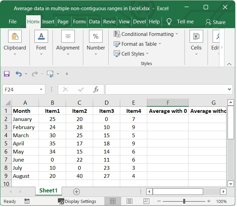Add a new sheet with plus icon
237x207 pixels.
(x=77, y=192)
